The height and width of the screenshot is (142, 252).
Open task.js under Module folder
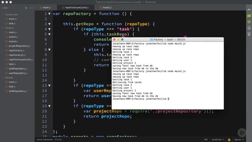[12, 87]
